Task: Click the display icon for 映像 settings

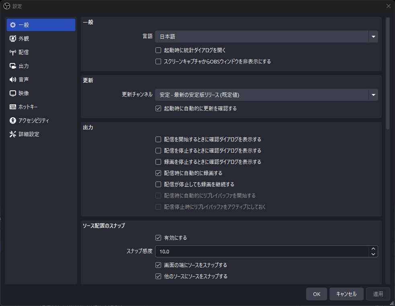Action: (13, 93)
